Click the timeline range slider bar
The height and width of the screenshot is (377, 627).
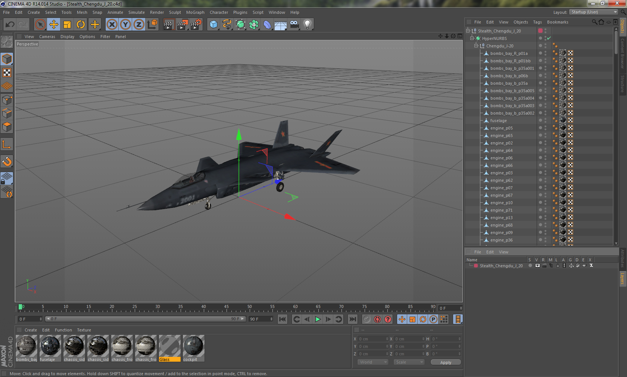tap(146, 319)
